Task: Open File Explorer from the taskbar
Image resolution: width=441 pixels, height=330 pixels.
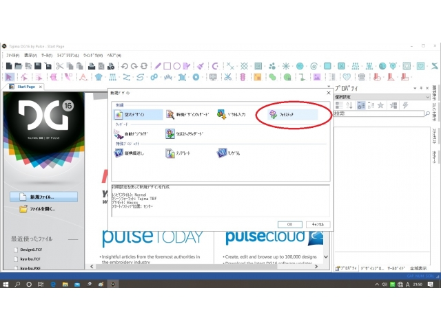Action: 65,284
